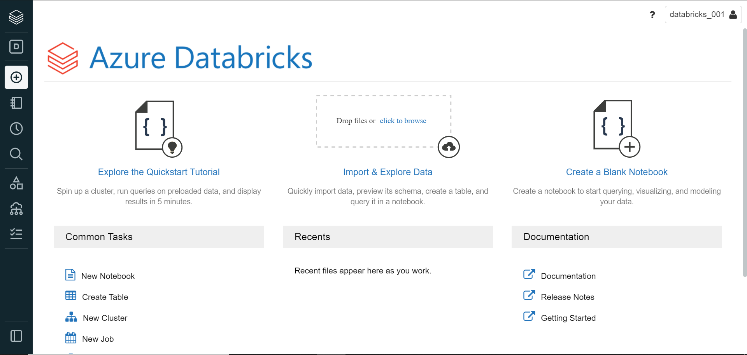
Task: Click the Search magnifier icon in sidebar
Action: pyautogui.click(x=16, y=154)
